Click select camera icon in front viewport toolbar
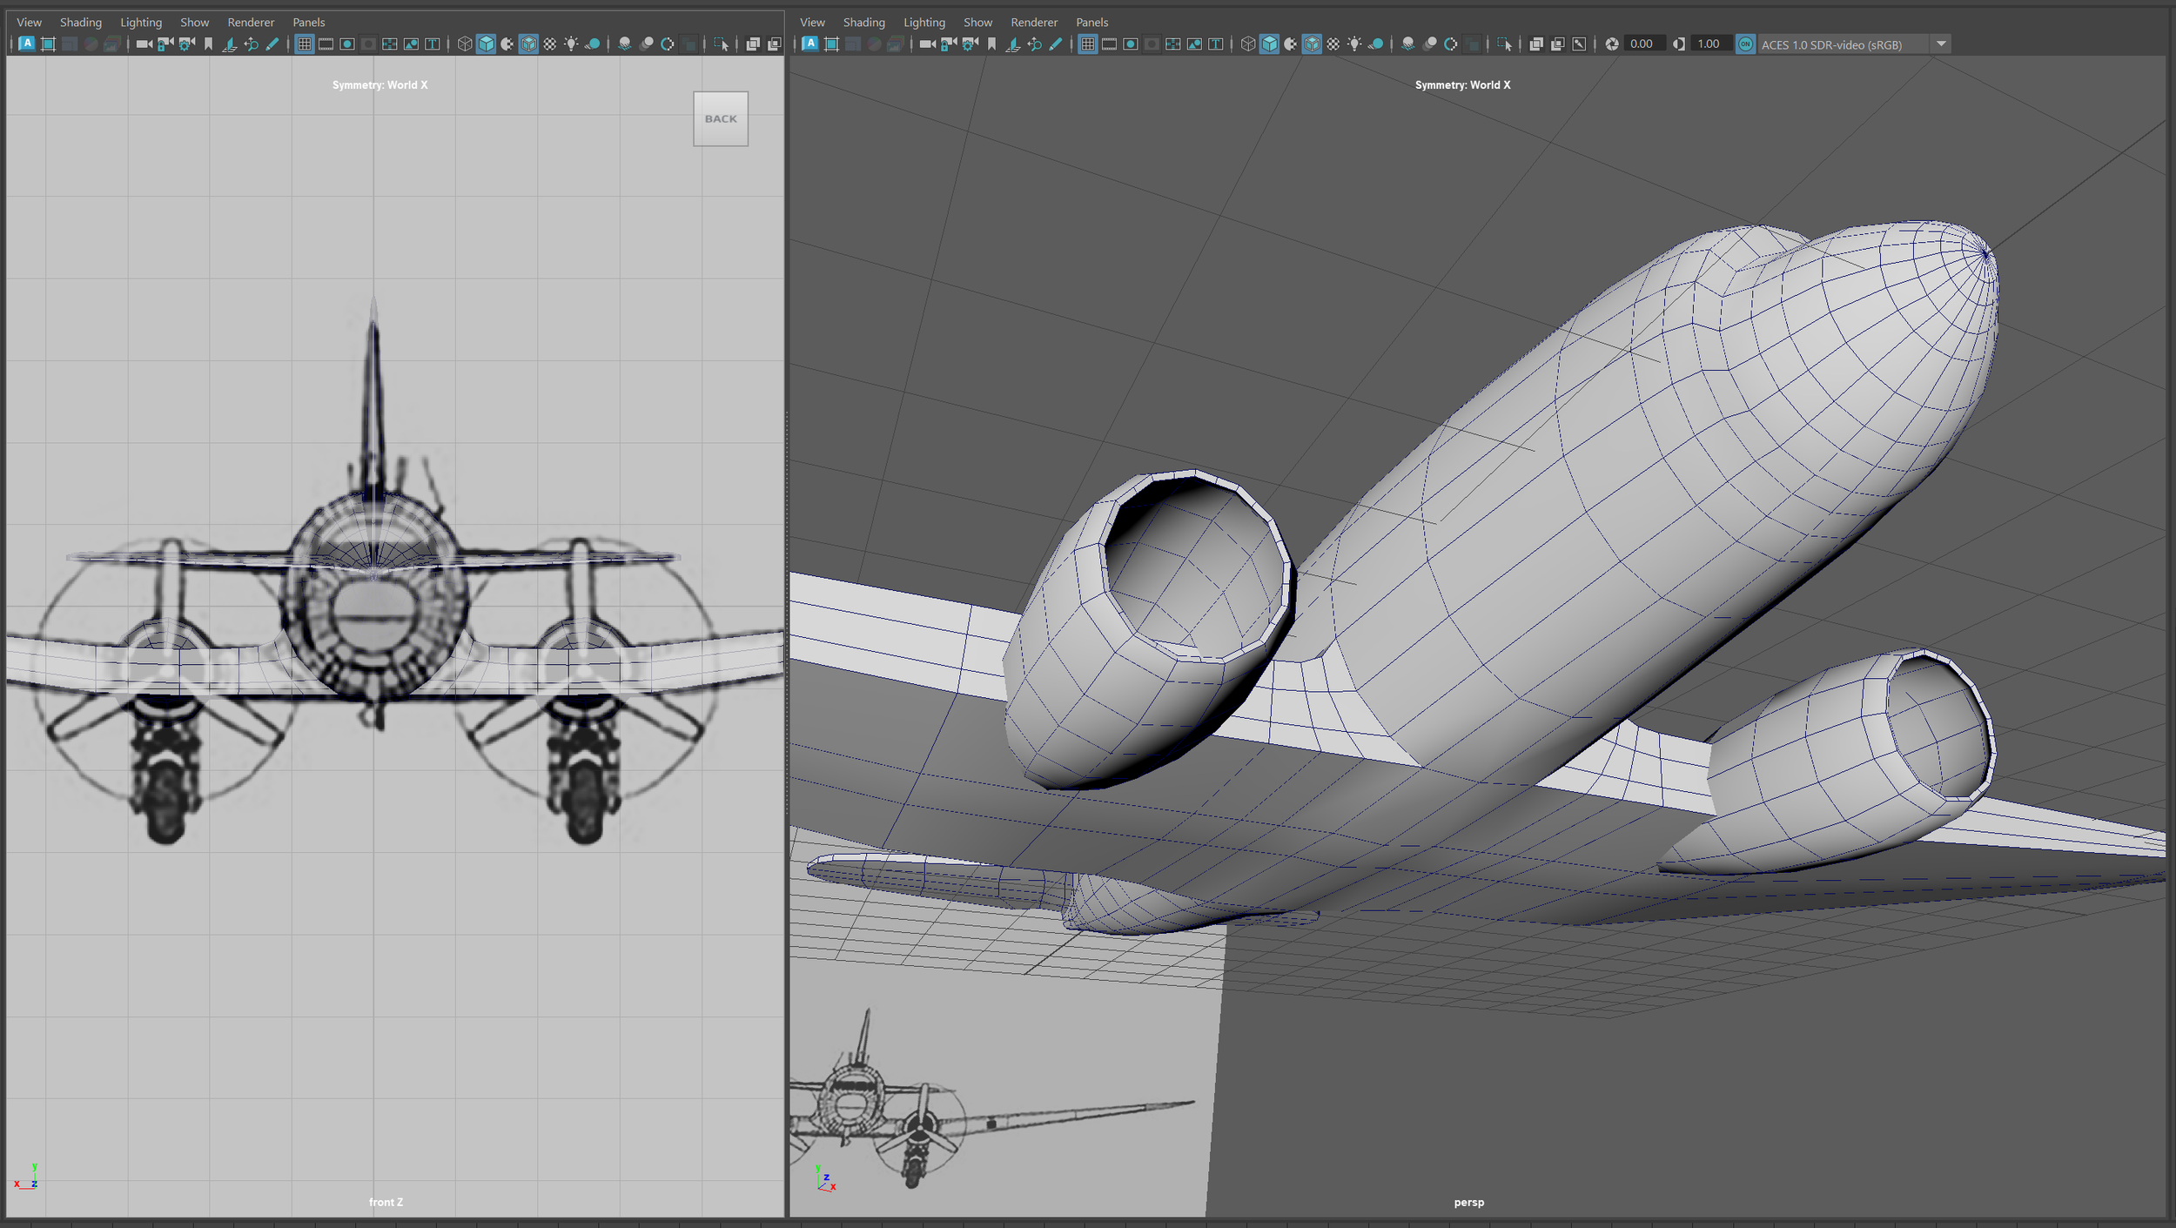Viewport: 2176px width, 1228px height. coord(144,44)
